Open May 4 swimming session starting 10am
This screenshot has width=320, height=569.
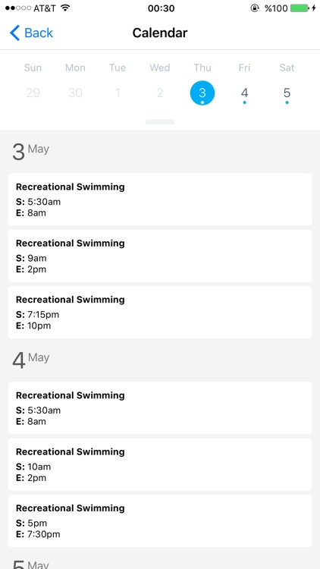(x=160, y=464)
